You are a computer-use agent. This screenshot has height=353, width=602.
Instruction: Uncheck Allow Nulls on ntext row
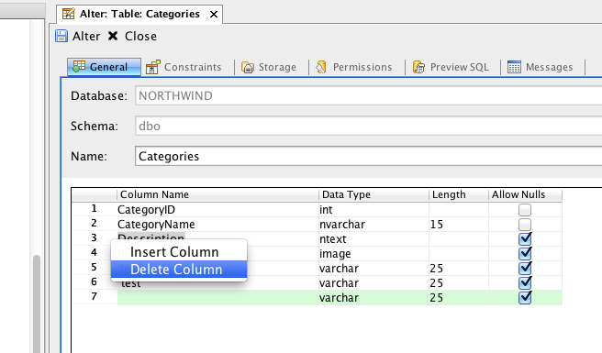pyautogui.click(x=525, y=238)
